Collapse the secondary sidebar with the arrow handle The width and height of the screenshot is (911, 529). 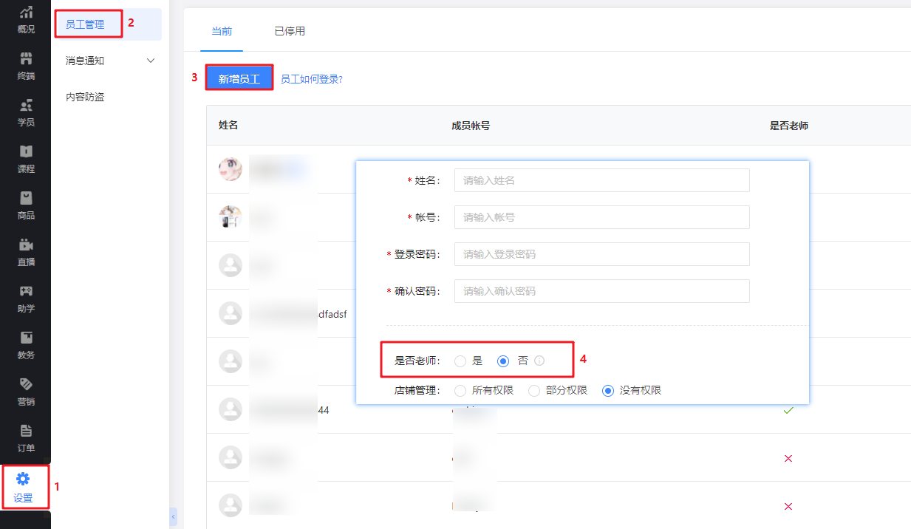174,516
